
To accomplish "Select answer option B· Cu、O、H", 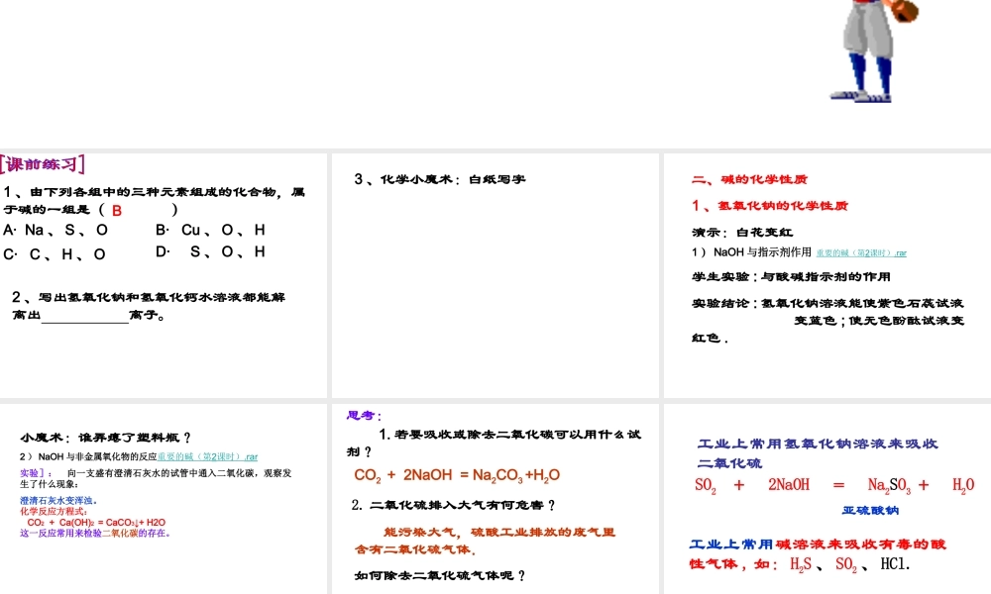I will (x=210, y=231).
